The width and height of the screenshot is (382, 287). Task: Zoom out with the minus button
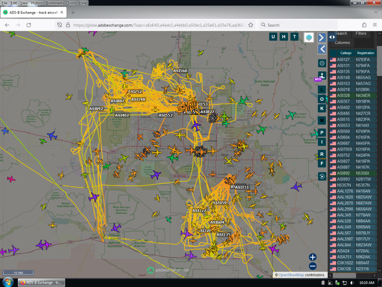[x=313, y=266]
